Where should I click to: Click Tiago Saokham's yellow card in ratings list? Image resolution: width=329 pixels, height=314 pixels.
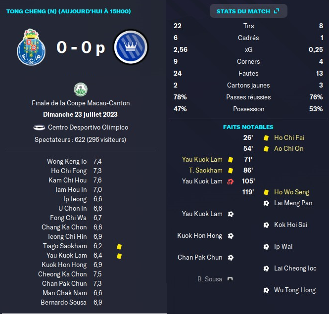pos(119,246)
